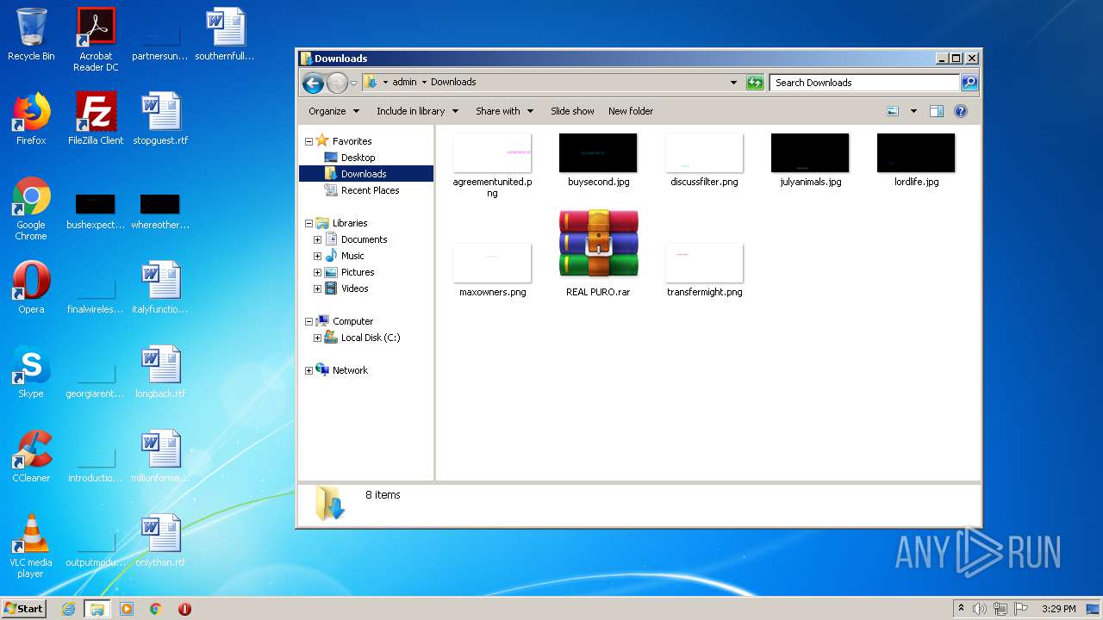Open the Start menu
Screen dimensions: 1103x620
click(x=23, y=609)
